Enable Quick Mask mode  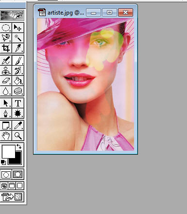coord(18,175)
